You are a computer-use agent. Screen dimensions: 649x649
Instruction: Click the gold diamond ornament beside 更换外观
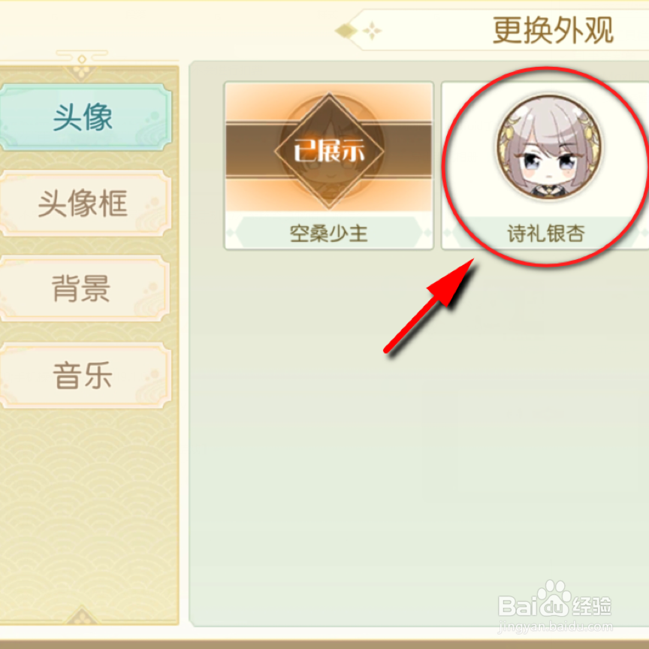(346, 31)
